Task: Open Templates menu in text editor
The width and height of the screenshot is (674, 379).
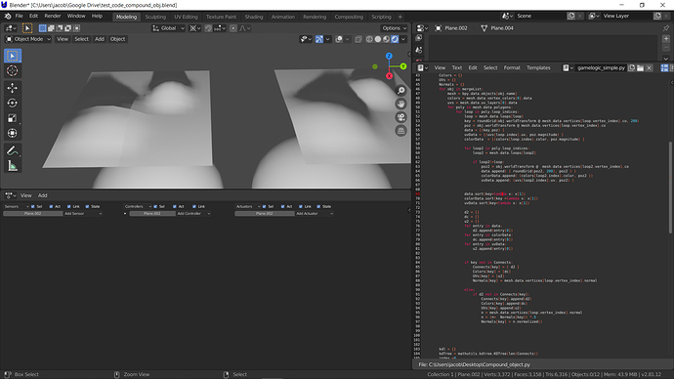Action: click(x=538, y=68)
